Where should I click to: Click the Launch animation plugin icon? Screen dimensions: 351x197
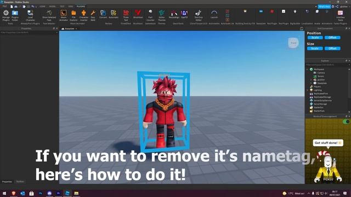tap(214, 14)
